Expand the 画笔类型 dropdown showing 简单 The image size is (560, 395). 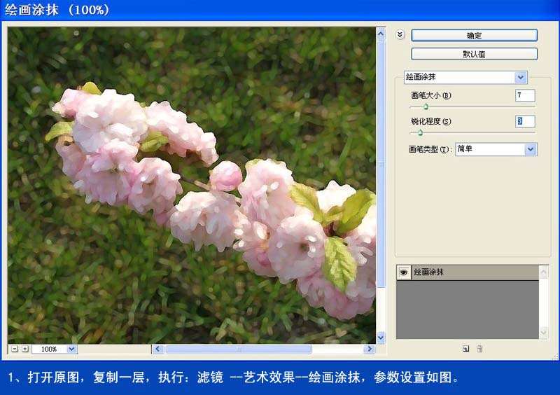[x=531, y=149]
